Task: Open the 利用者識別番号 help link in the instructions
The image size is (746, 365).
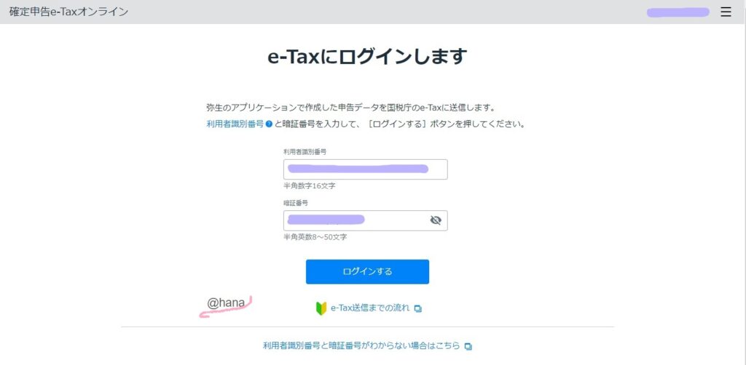Action: pyautogui.click(x=235, y=124)
